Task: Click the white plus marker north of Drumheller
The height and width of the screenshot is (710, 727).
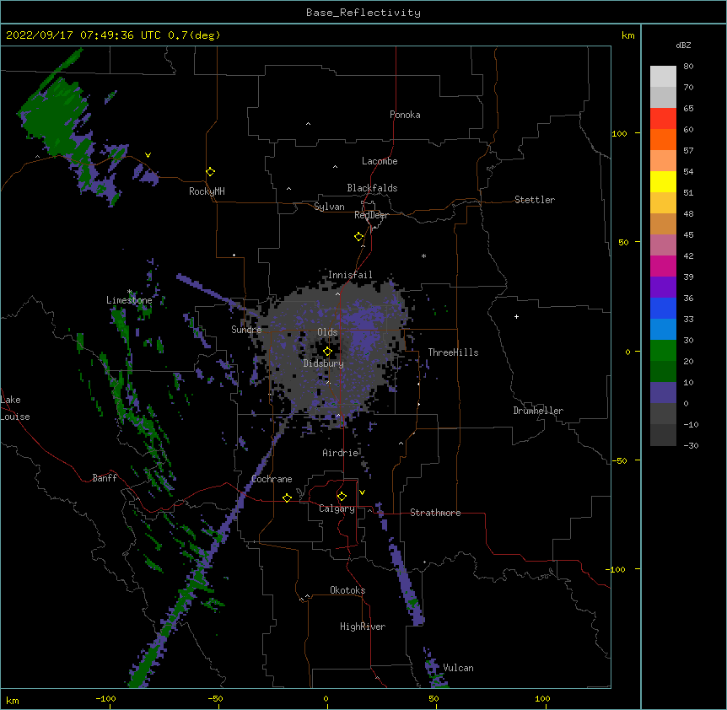Action: pyautogui.click(x=516, y=316)
